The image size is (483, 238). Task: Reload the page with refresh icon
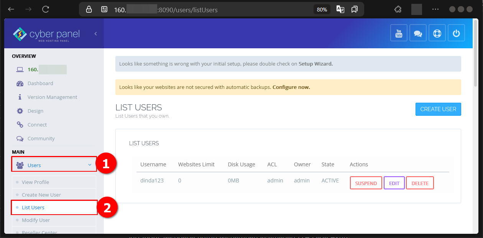pos(46,10)
